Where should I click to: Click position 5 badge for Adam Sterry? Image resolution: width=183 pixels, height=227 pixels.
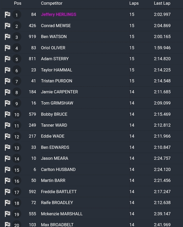(17, 59)
